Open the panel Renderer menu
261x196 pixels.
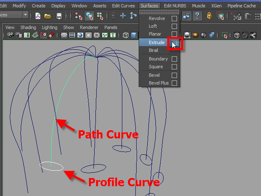click(x=89, y=27)
